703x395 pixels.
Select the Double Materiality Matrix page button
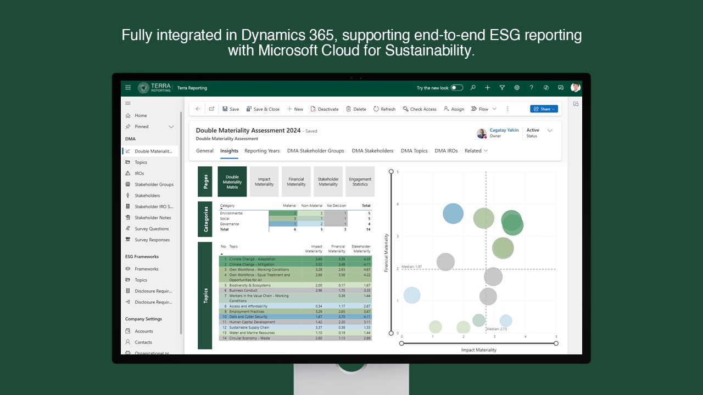pyautogui.click(x=232, y=182)
